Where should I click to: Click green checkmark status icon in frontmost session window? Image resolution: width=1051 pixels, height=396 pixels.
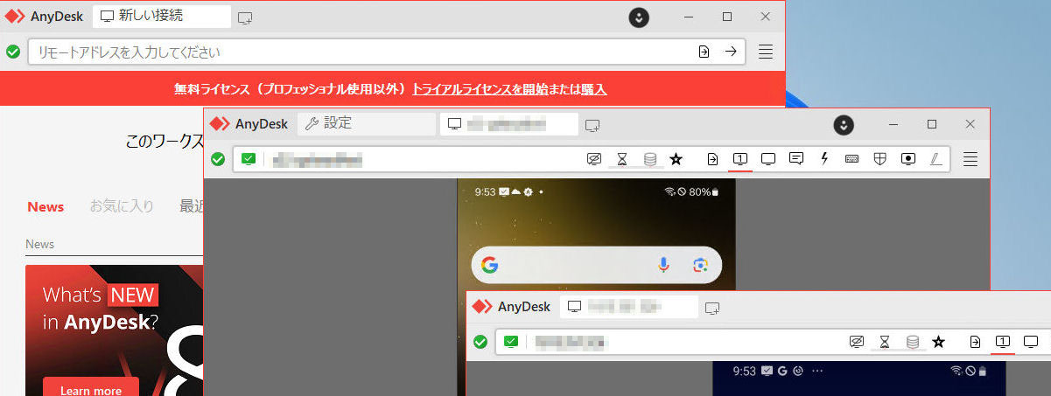click(480, 342)
